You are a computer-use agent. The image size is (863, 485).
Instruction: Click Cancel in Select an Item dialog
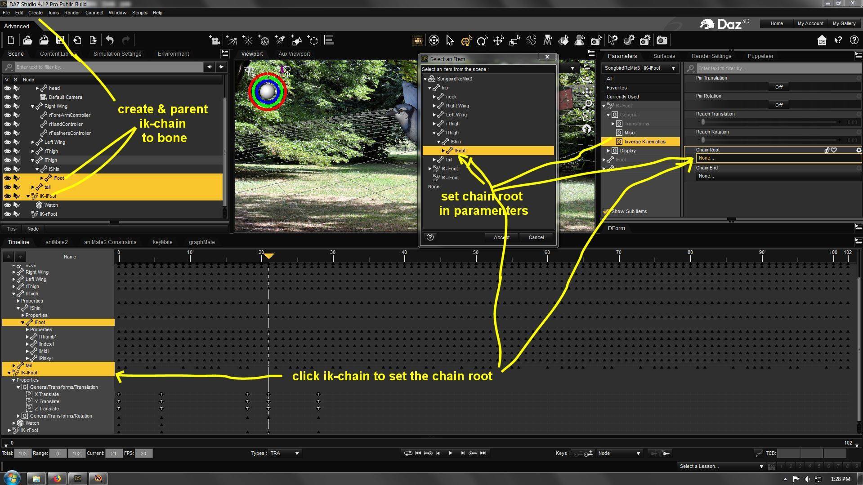(536, 237)
